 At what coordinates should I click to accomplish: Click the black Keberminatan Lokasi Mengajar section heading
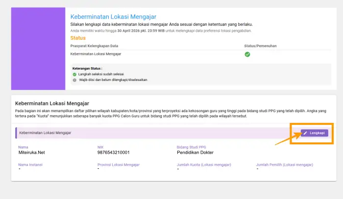[52, 103]
